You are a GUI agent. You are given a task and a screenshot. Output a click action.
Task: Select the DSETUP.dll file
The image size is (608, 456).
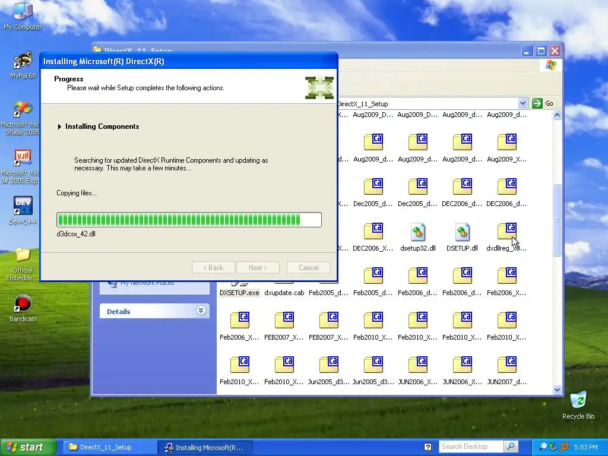coord(462,237)
